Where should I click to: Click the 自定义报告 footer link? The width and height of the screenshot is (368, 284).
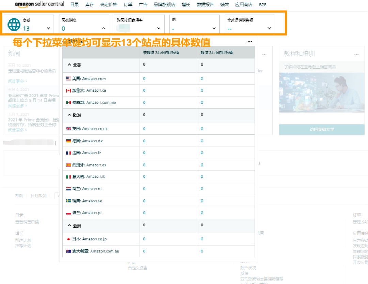pyautogui.click(x=138, y=268)
